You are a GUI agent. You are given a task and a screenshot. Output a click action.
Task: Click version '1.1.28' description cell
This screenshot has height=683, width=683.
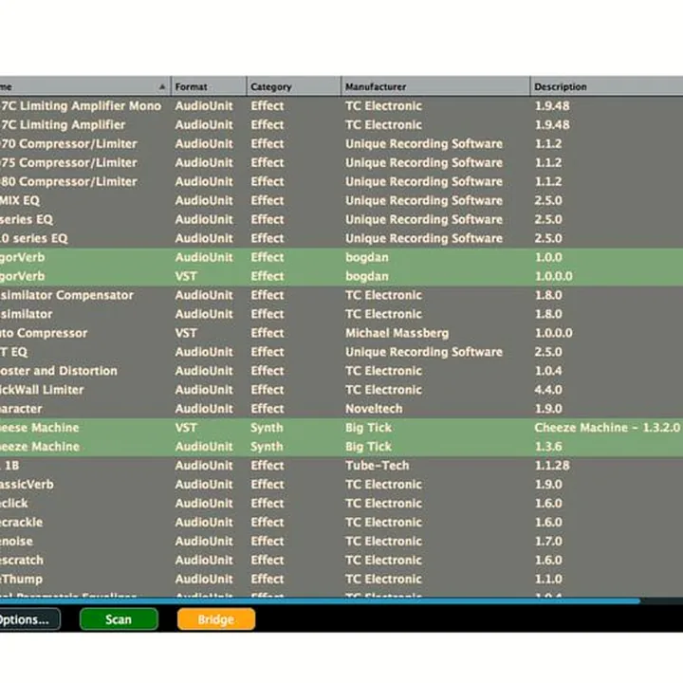552,466
